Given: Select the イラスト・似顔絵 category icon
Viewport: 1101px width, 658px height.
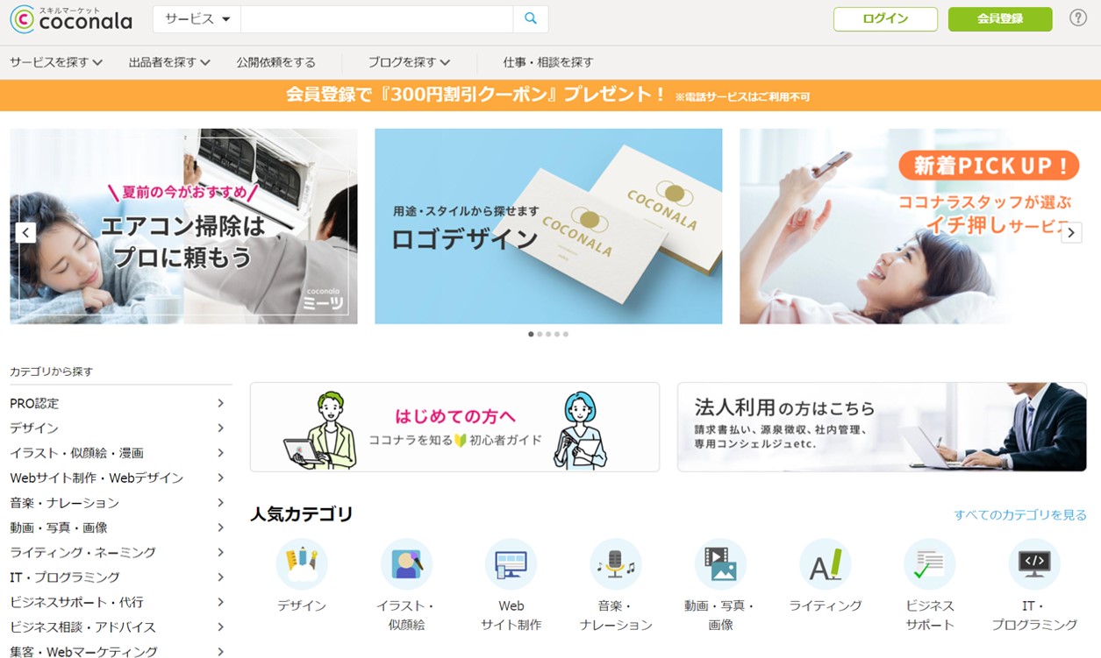Looking at the screenshot, I should tap(406, 564).
